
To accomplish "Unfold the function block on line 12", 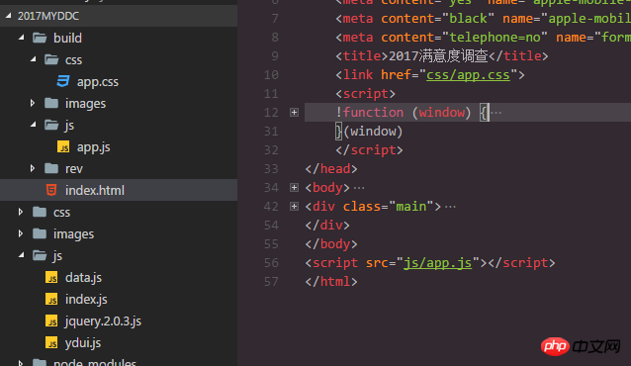I will point(294,113).
